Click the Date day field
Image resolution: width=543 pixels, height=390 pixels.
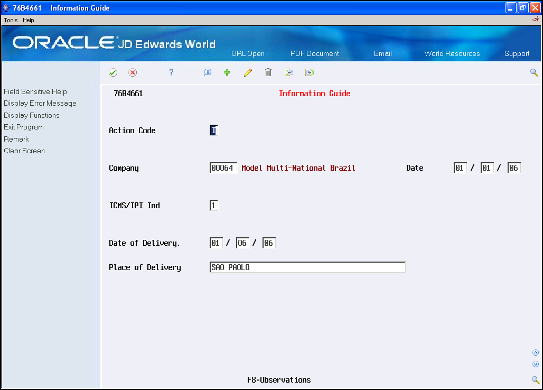click(x=487, y=168)
